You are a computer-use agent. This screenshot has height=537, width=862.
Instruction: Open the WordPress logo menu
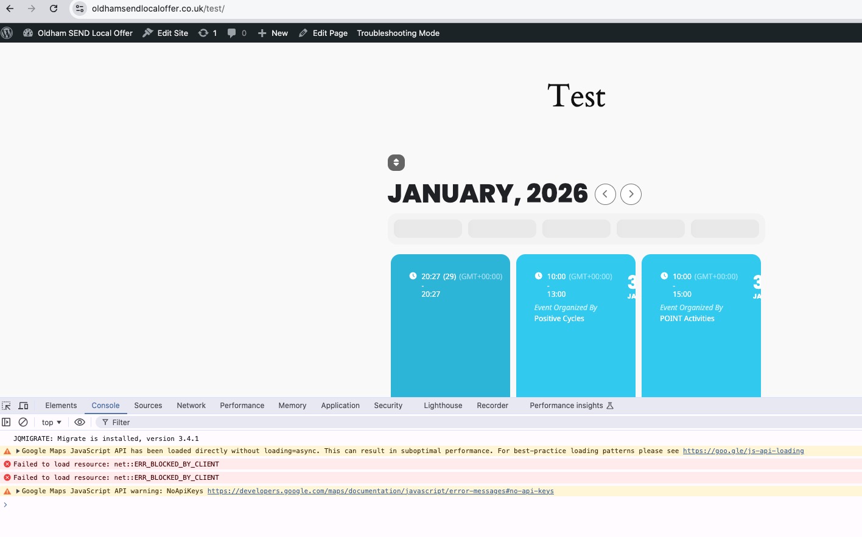[x=7, y=33]
